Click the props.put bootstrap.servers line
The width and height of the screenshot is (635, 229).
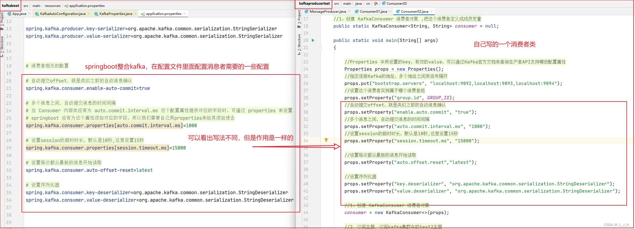click(x=453, y=84)
